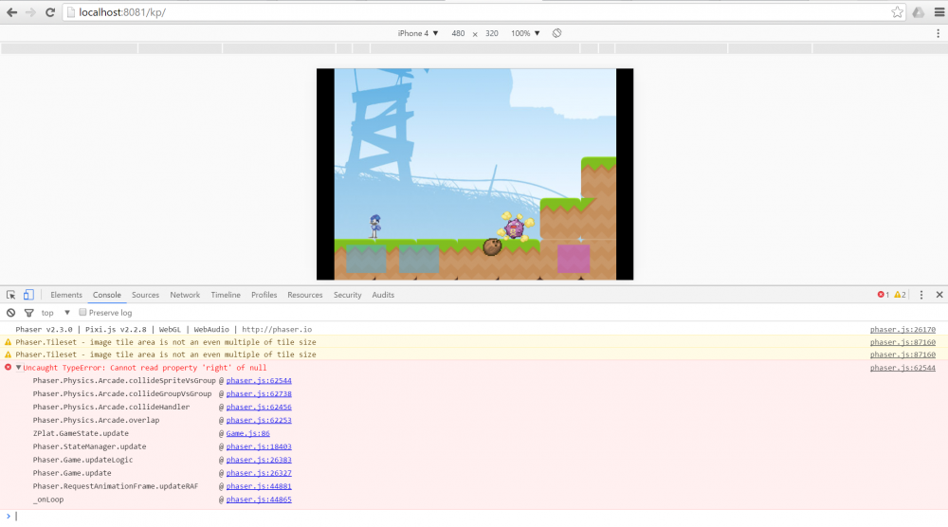Clear the console log
948x527 pixels.
10,313
